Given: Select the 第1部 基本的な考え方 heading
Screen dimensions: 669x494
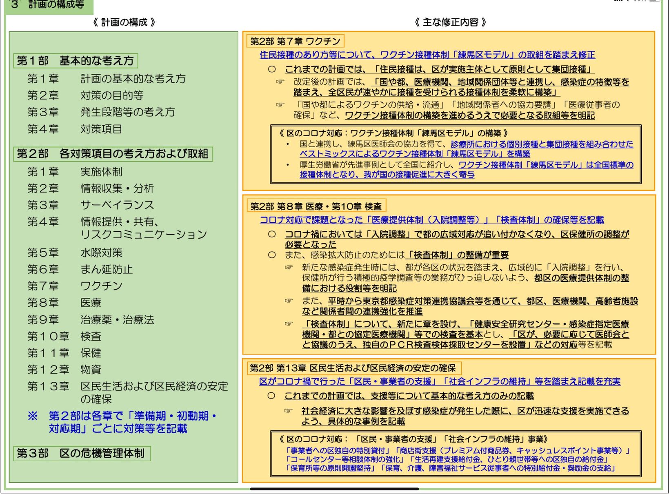Looking at the screenshot, I should click(x=76, y=61).
